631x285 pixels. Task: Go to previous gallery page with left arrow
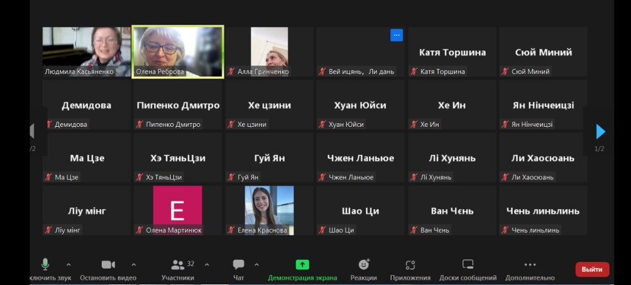(x=32, y=131)
